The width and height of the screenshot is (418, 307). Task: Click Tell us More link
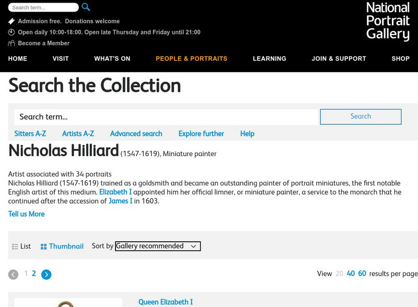[x=27, y=214]
